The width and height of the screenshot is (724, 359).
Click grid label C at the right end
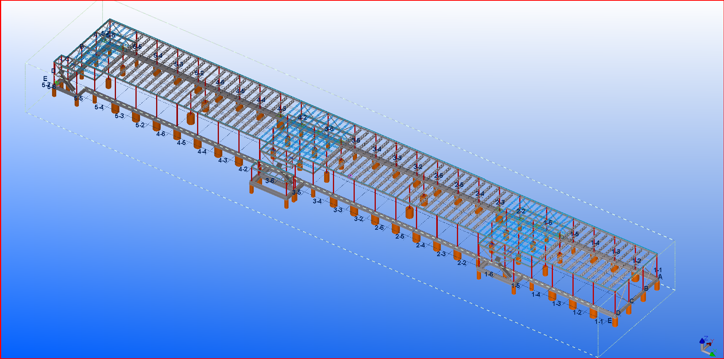pos(631,301)
